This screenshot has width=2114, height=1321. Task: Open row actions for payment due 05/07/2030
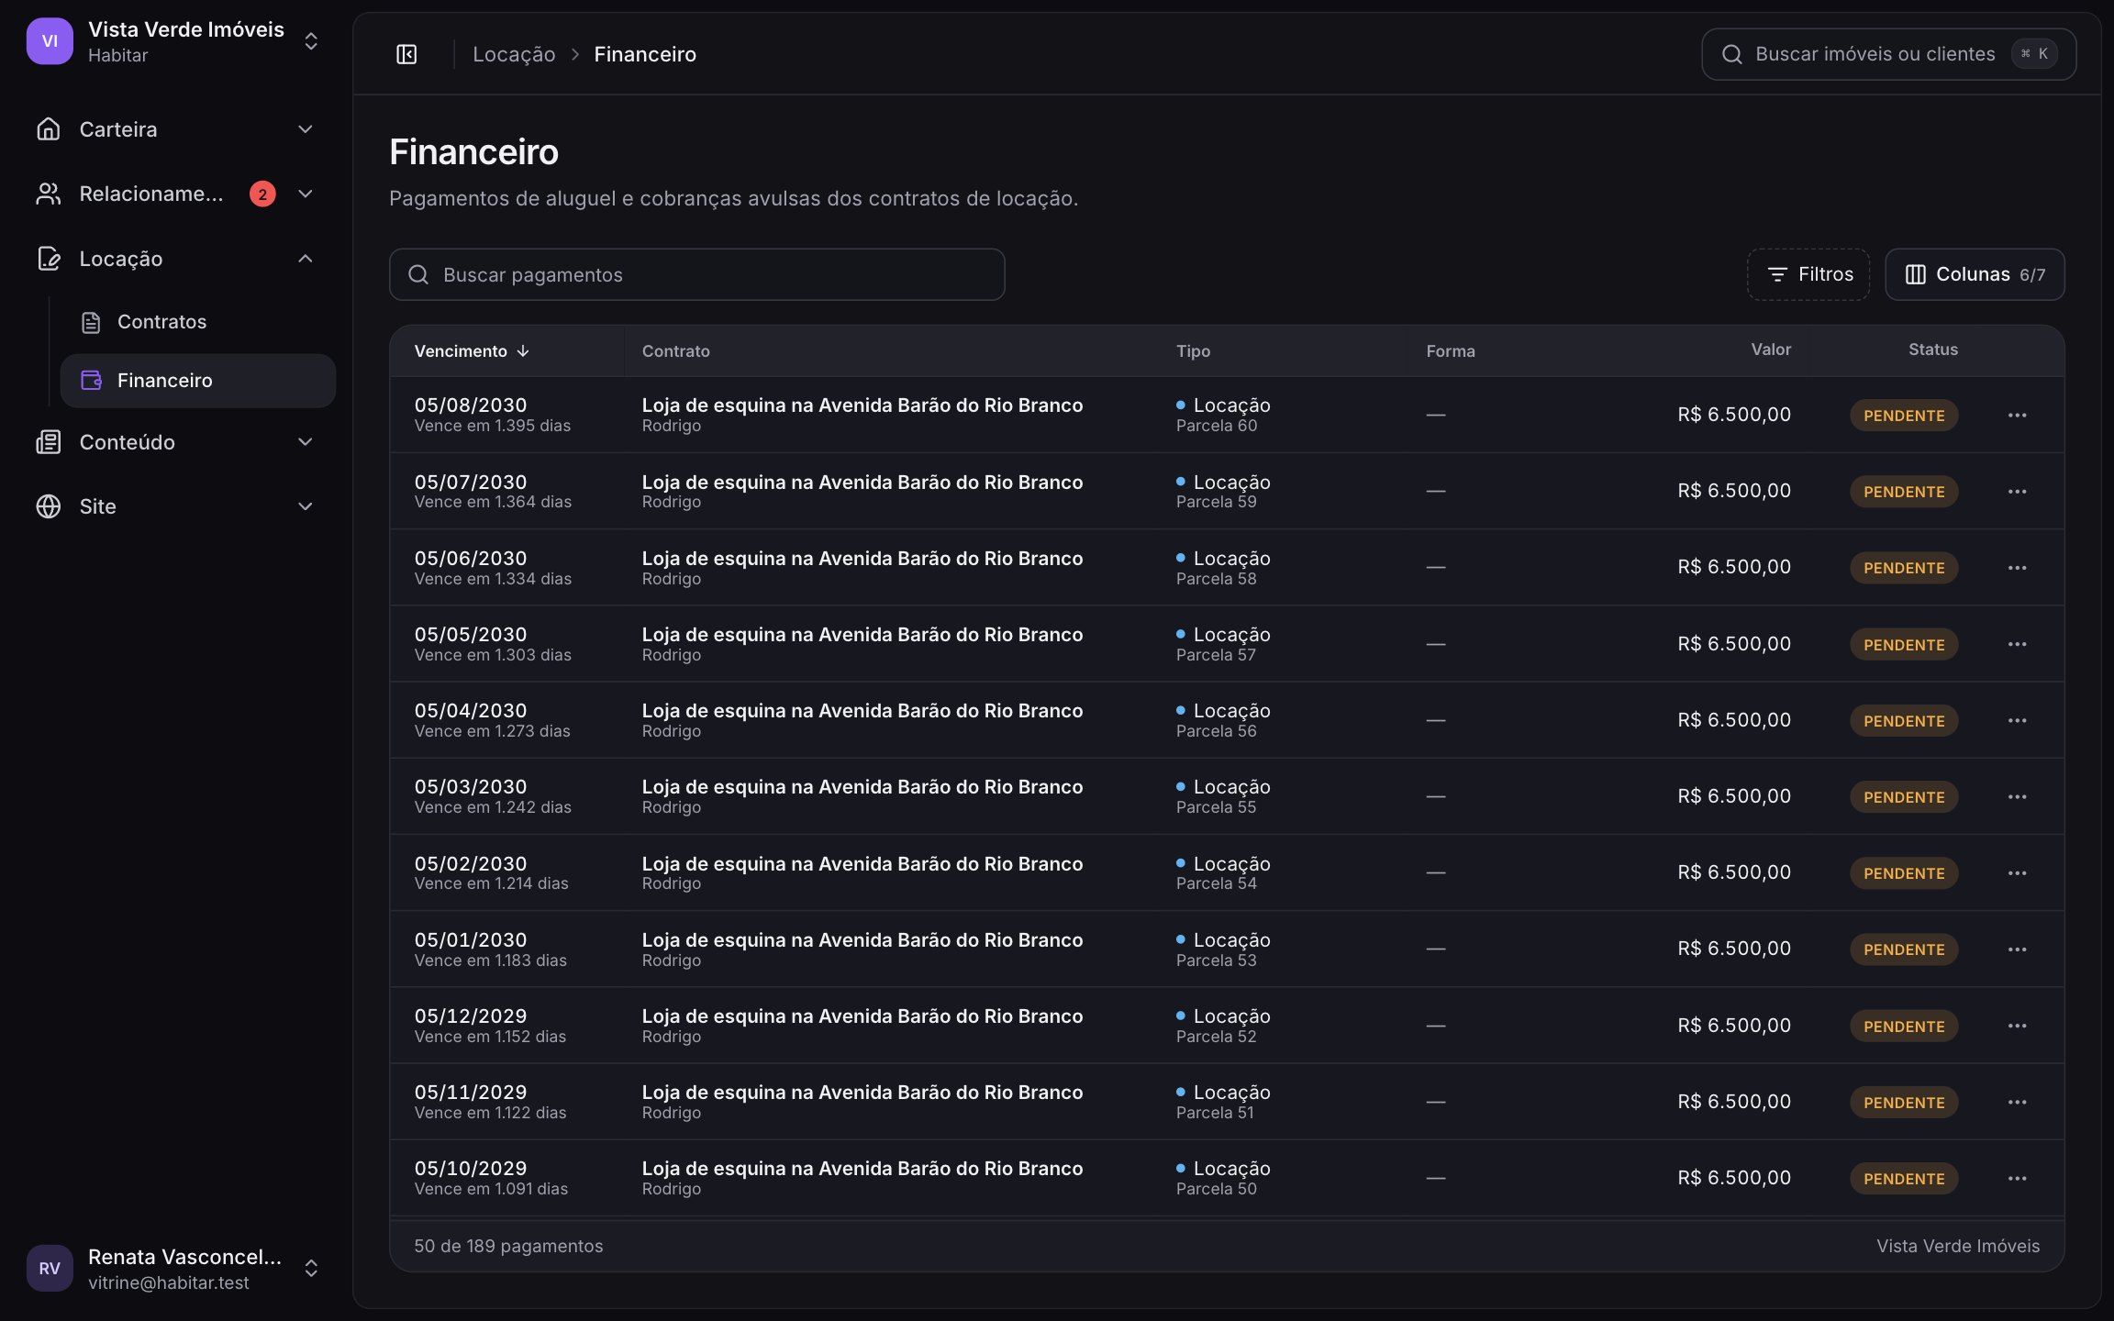tap(2017, 492)
